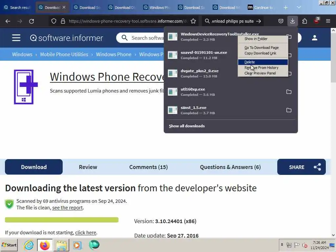The image size is (336, 252).
Task: Reload the page with refresh icon
Action: pyautogui.click(x=31, y=21)
